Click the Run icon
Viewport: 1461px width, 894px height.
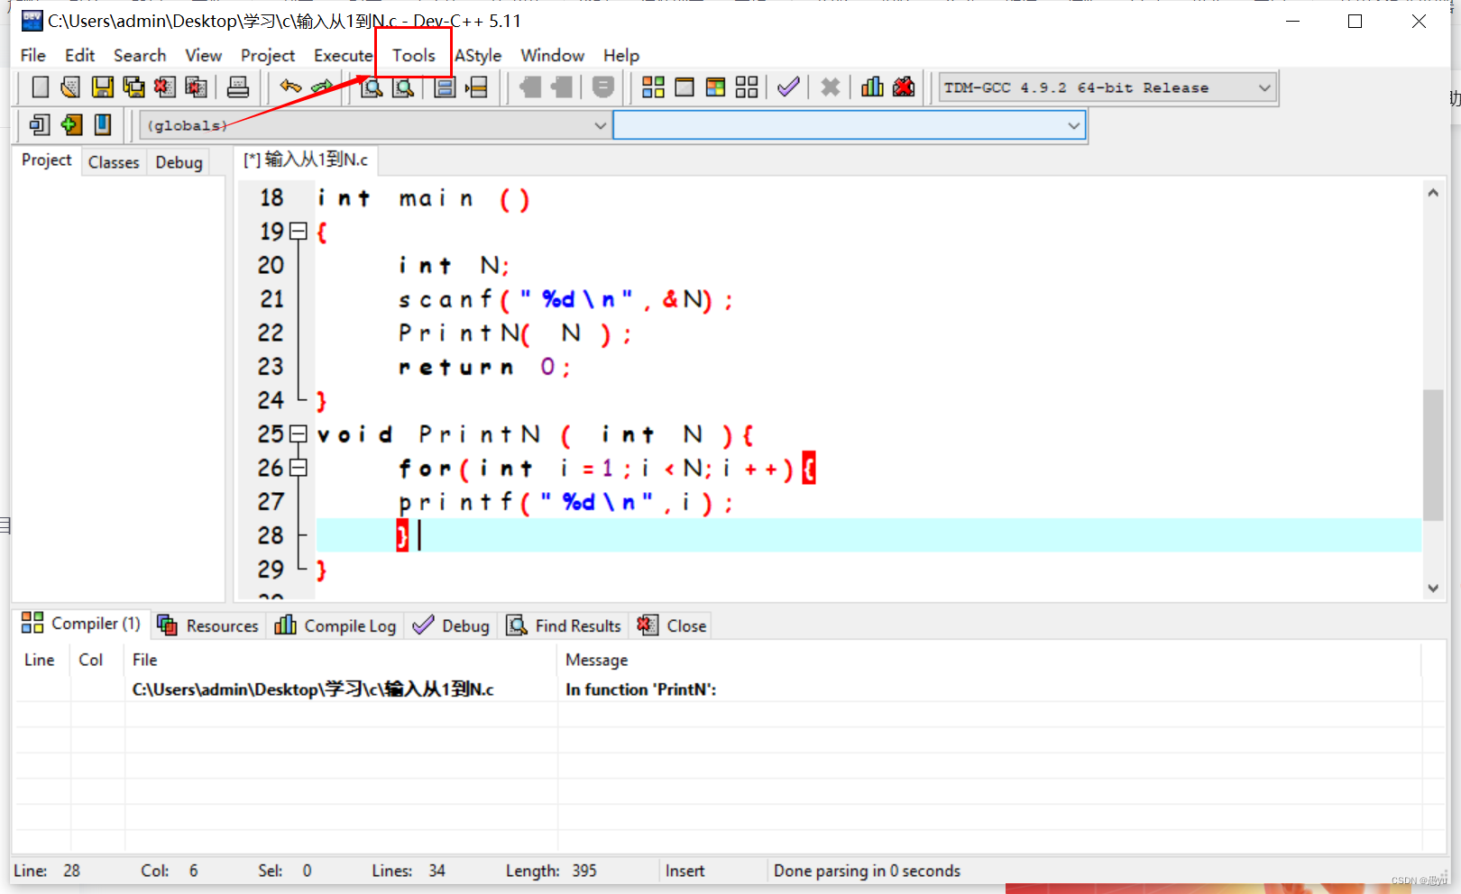(x=685, y=87)
